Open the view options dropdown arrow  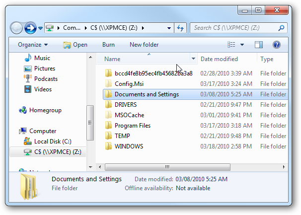click(x=242, y=45)
